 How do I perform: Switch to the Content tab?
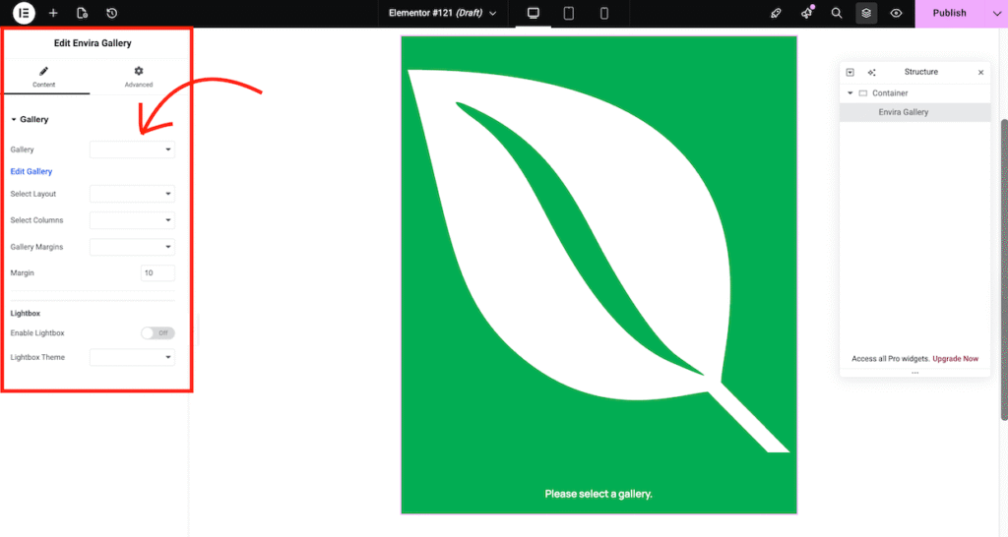43,77
